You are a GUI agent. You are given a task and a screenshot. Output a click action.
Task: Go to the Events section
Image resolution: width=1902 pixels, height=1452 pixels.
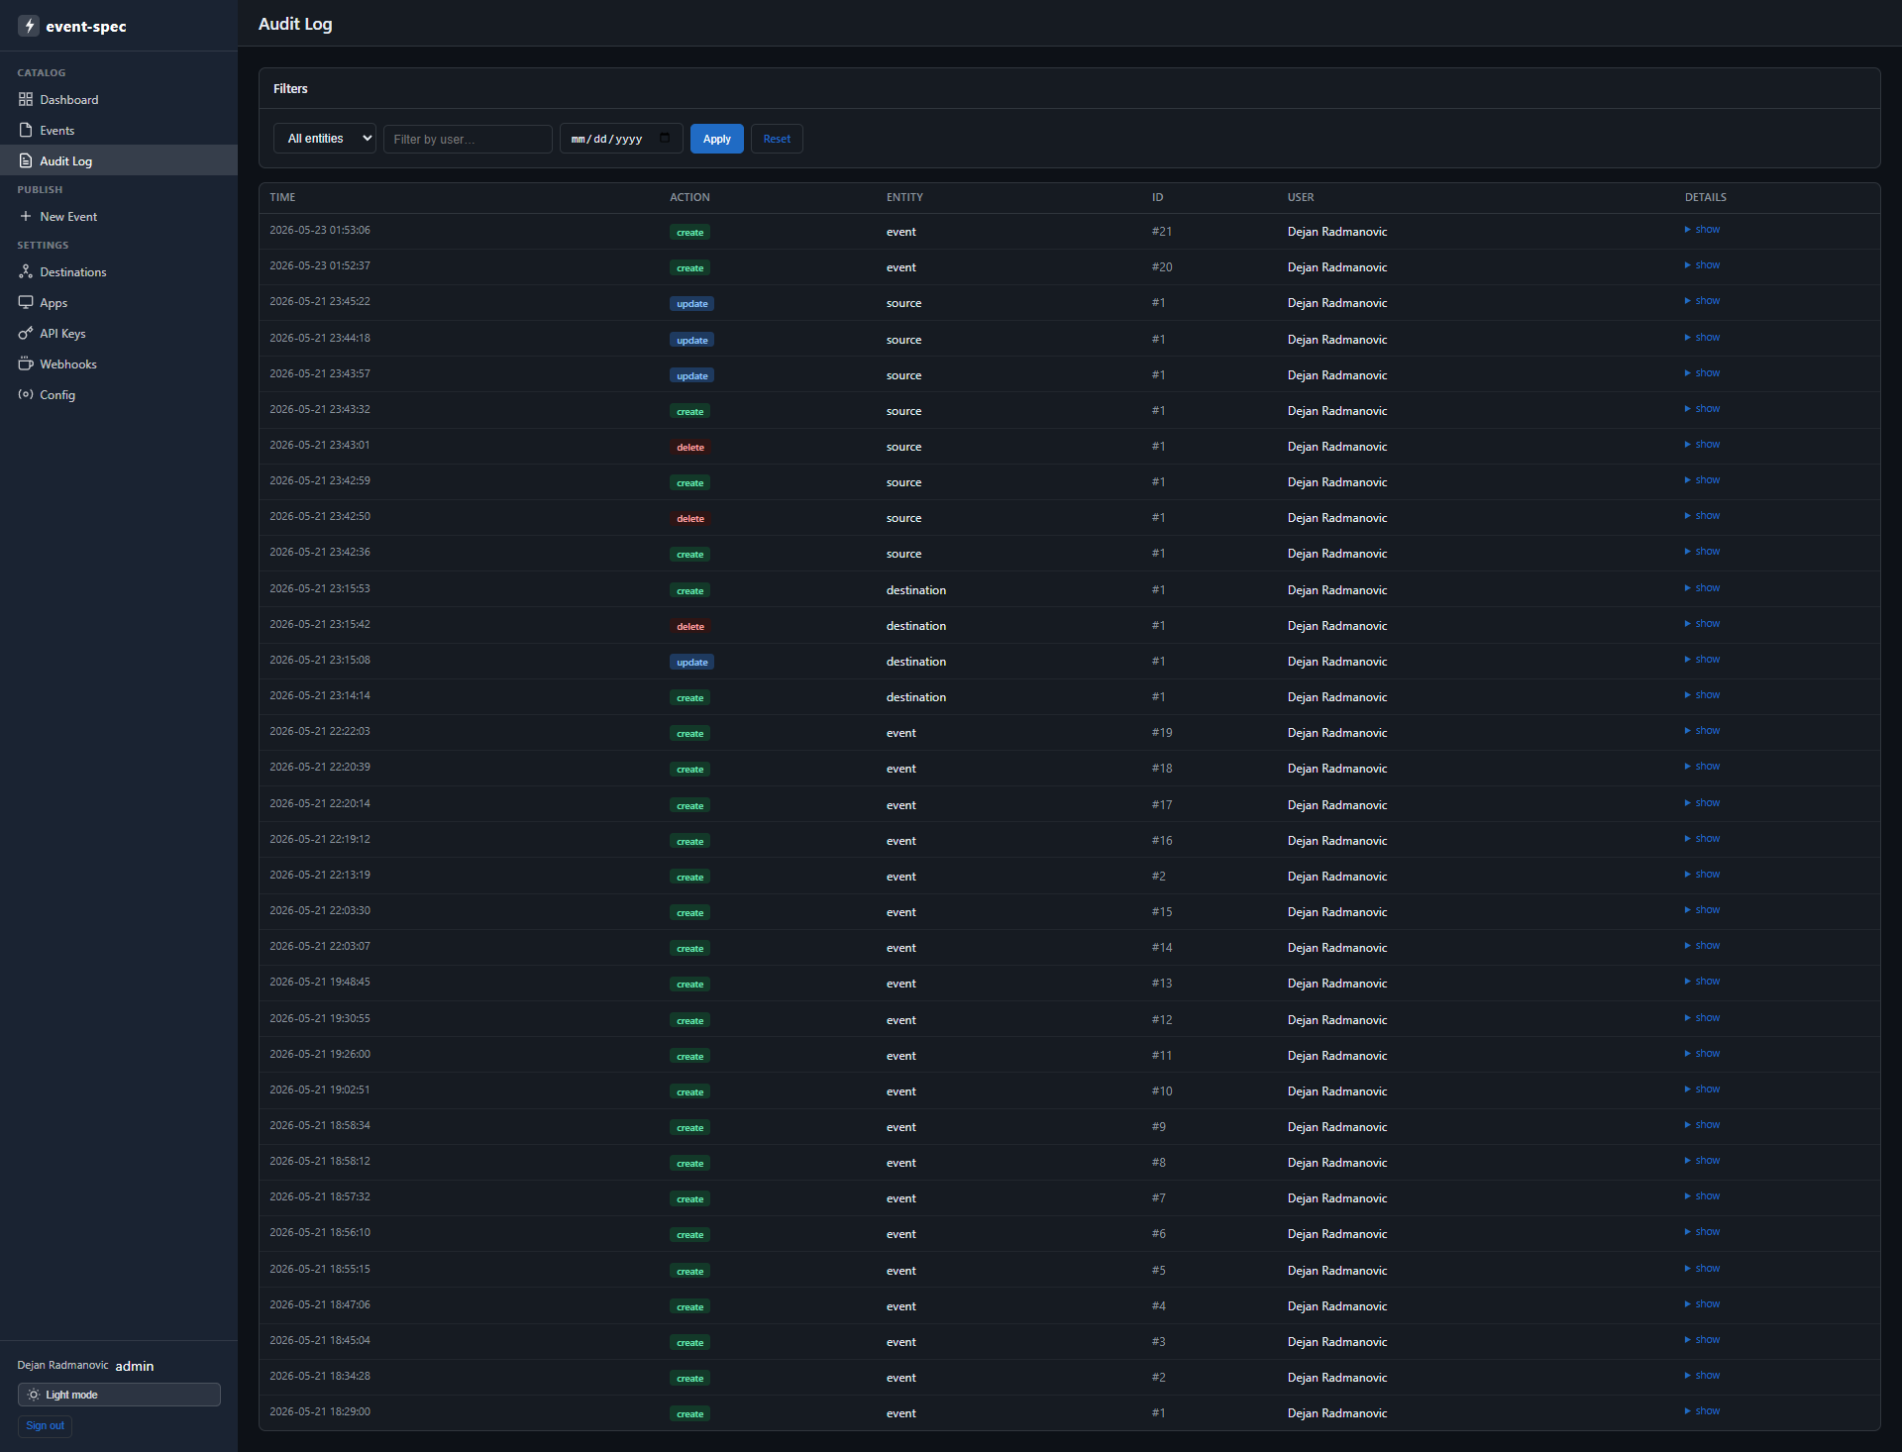point(119,130)
